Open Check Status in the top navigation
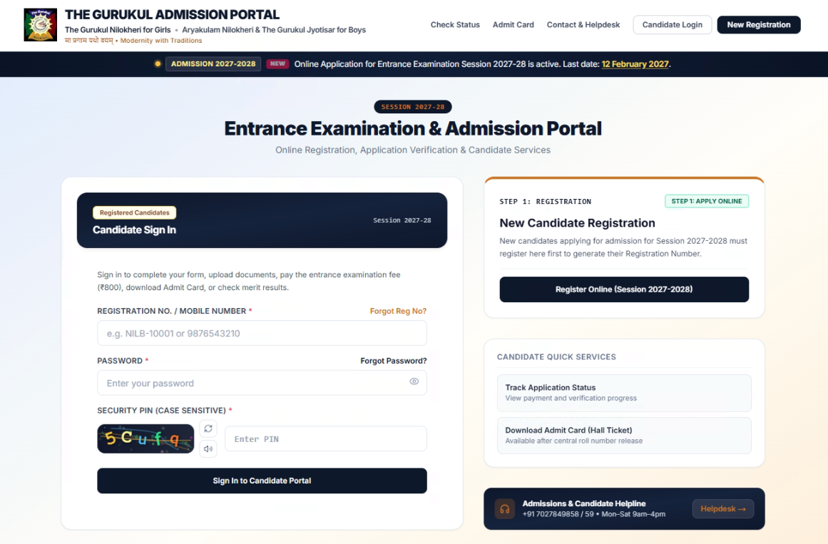Screen dimensions: 828x544 [455, 25]
